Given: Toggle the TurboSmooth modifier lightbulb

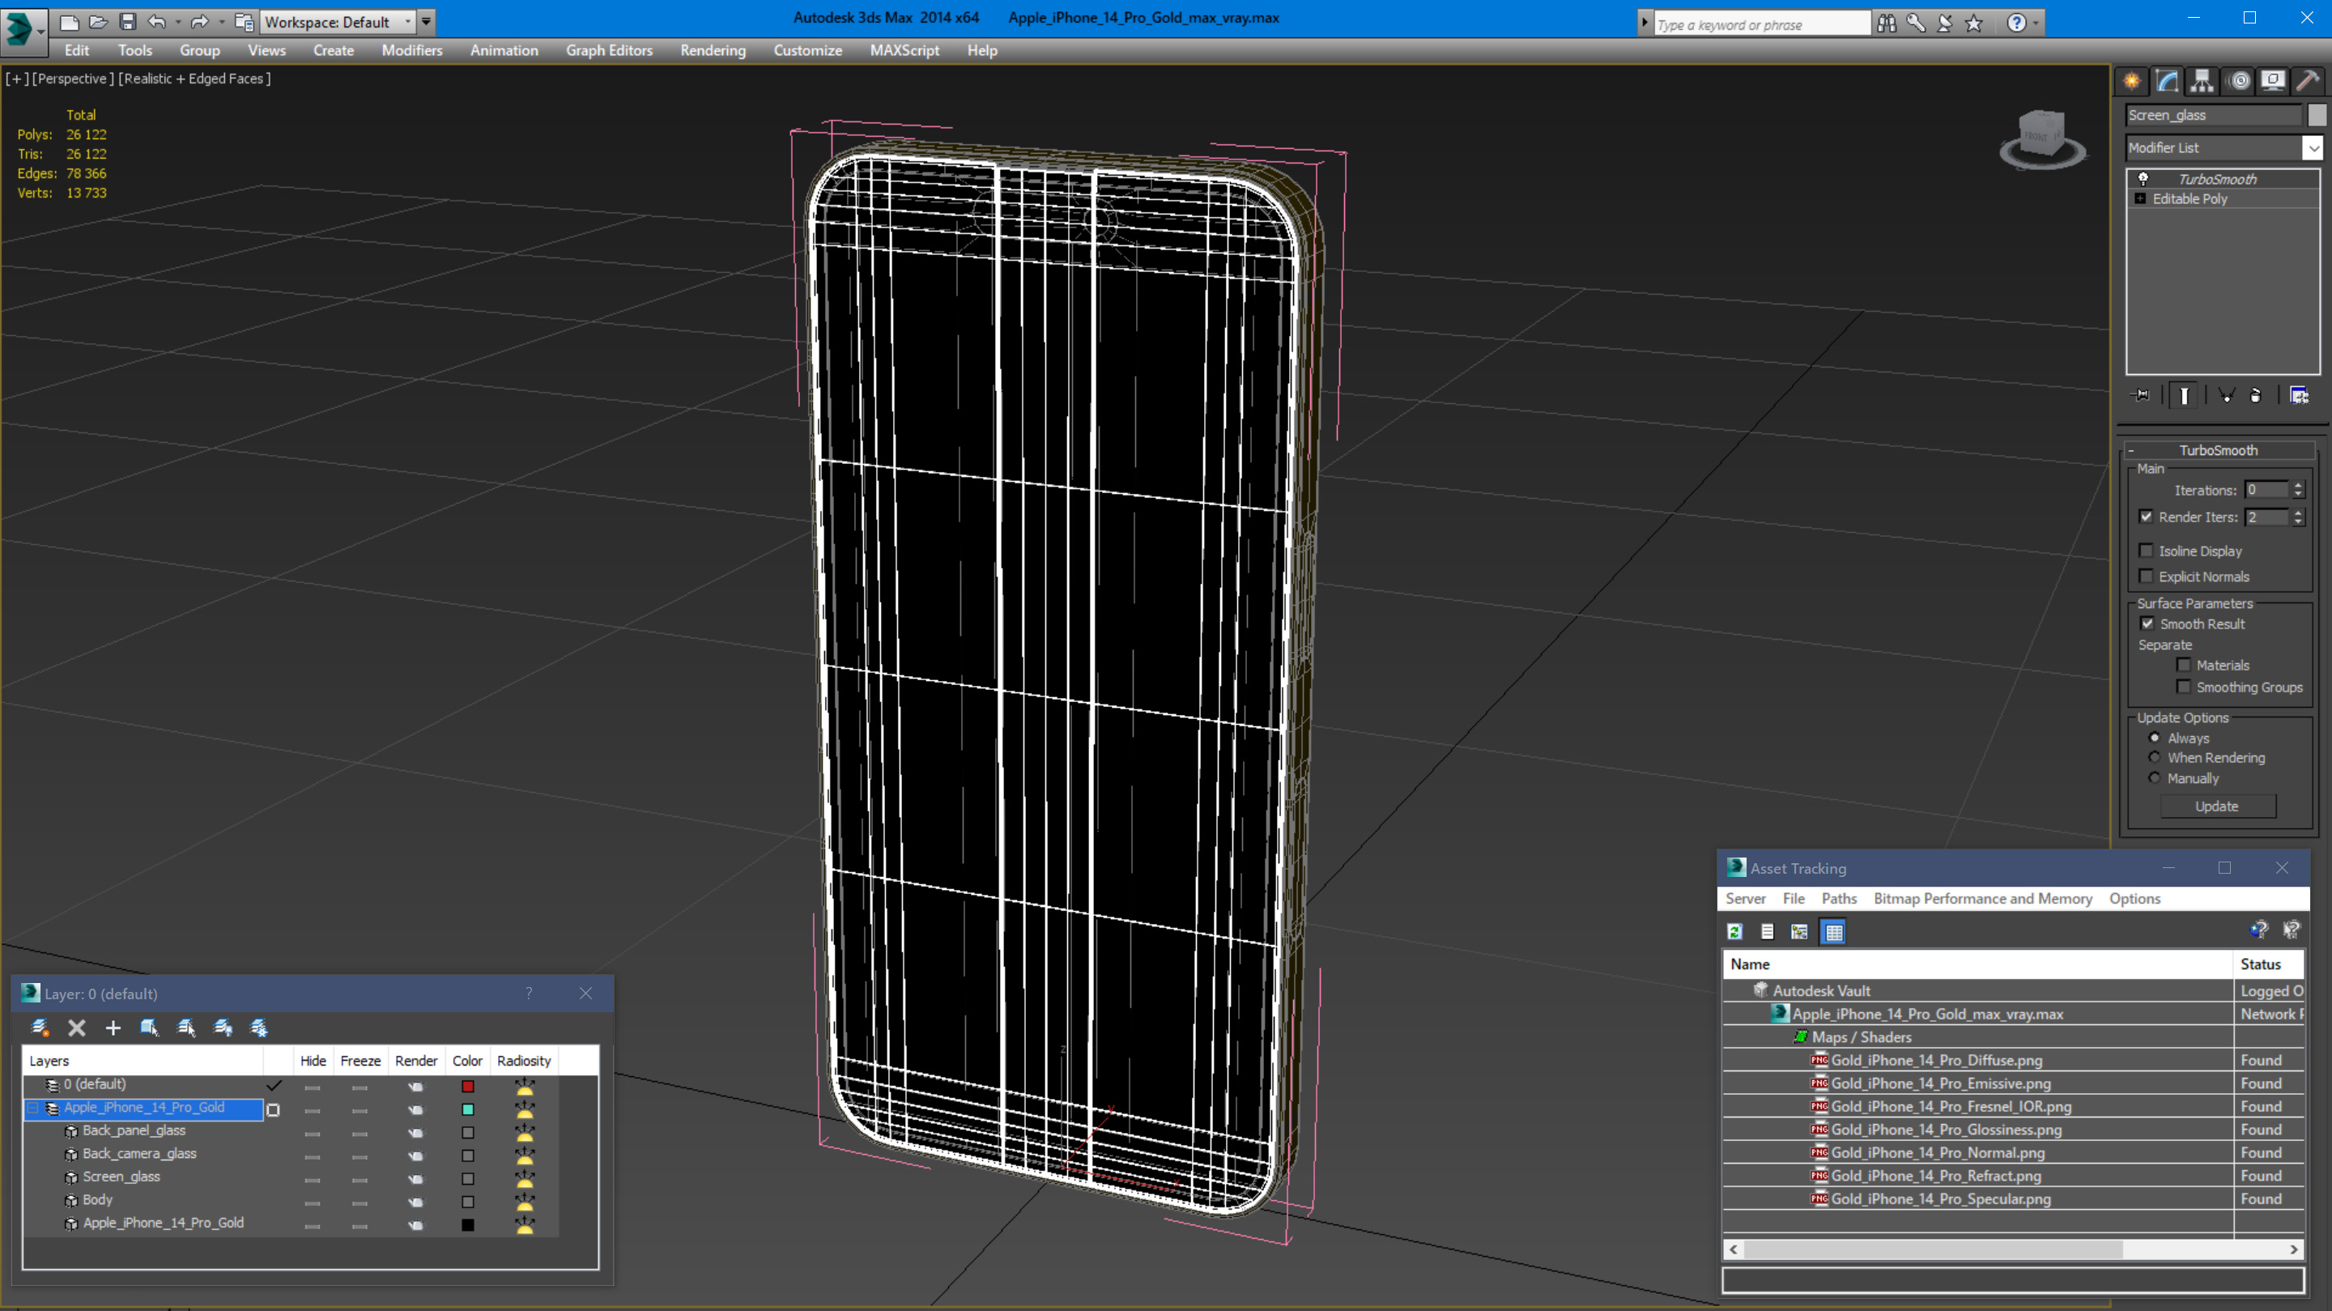Looking at the screenshot, I should click(x=2143, y=179).
